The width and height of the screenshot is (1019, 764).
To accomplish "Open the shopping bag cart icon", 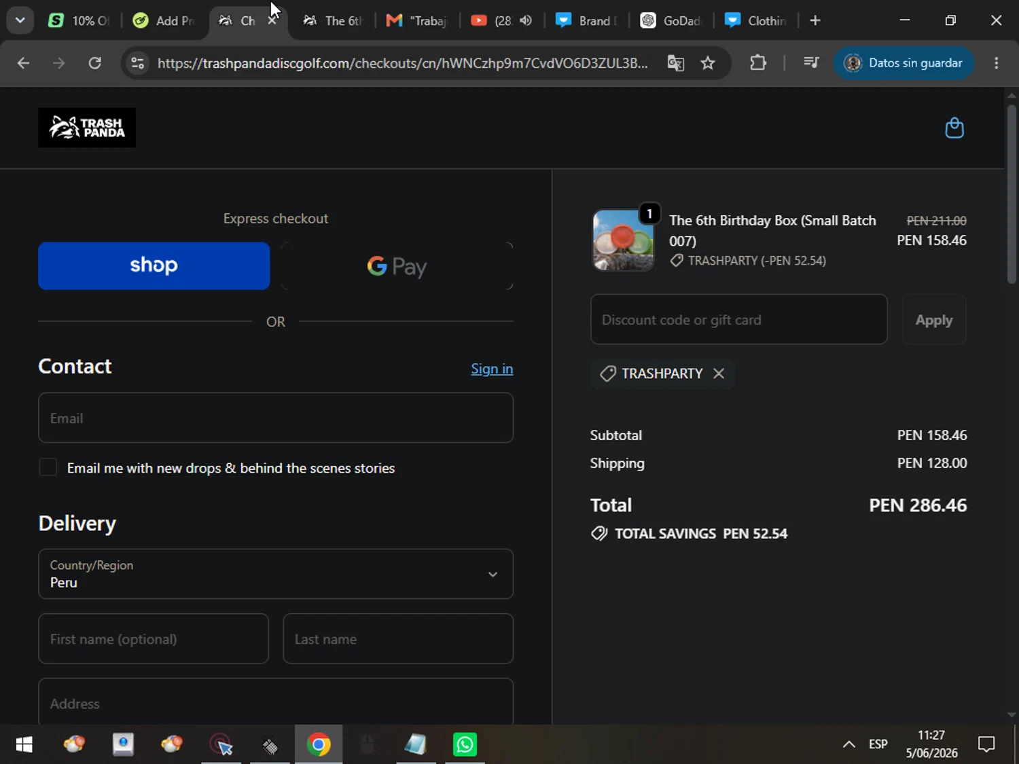I will click(x=954, y=128).
